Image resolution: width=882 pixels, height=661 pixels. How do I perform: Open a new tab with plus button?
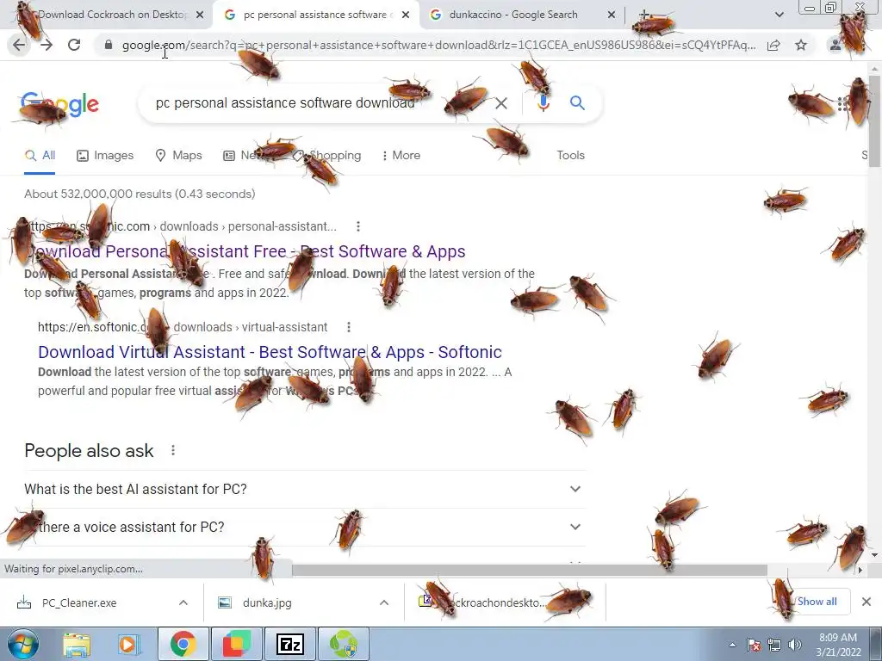644,15
